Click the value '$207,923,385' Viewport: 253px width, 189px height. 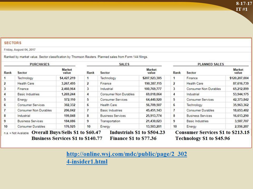click(152, 78)
